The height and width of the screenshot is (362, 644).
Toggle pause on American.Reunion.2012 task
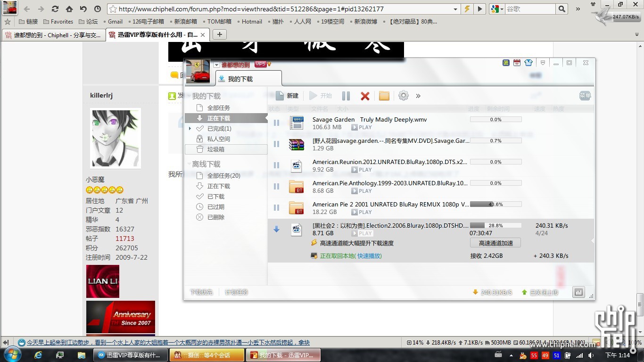[277, 165]
